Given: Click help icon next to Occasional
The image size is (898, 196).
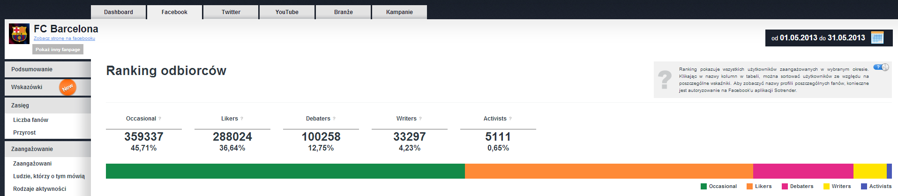Looking at the screenshot, I should [160, 119].
